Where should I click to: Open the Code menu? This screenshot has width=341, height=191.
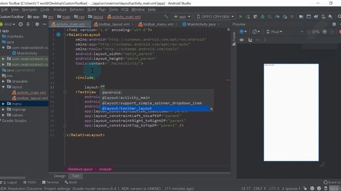point(45,10)
